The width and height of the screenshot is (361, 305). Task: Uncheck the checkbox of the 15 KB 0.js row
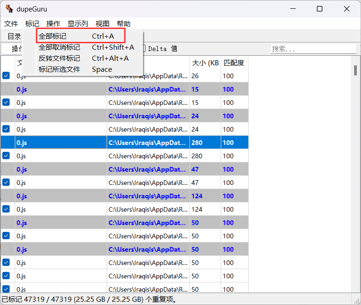pos(6,102)
